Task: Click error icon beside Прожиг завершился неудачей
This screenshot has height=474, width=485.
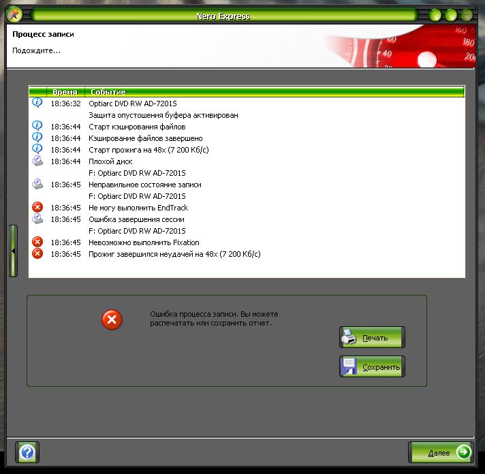Action: tap(37, 253)
